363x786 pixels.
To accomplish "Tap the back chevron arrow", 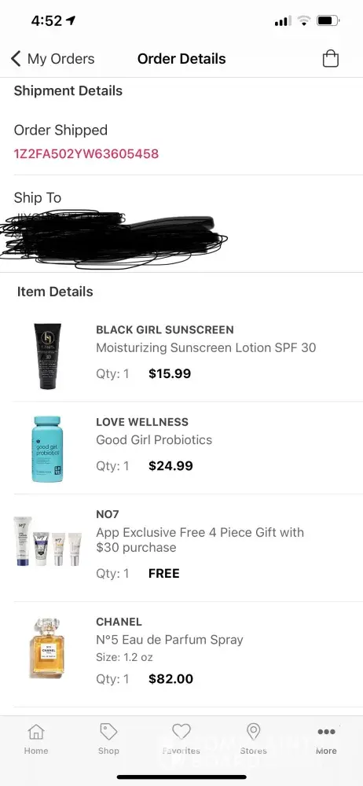I will (16, 59).
